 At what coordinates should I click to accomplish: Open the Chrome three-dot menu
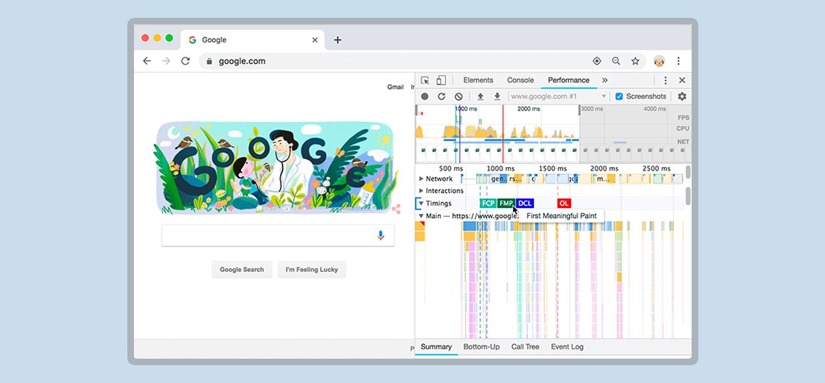[678, 61]
